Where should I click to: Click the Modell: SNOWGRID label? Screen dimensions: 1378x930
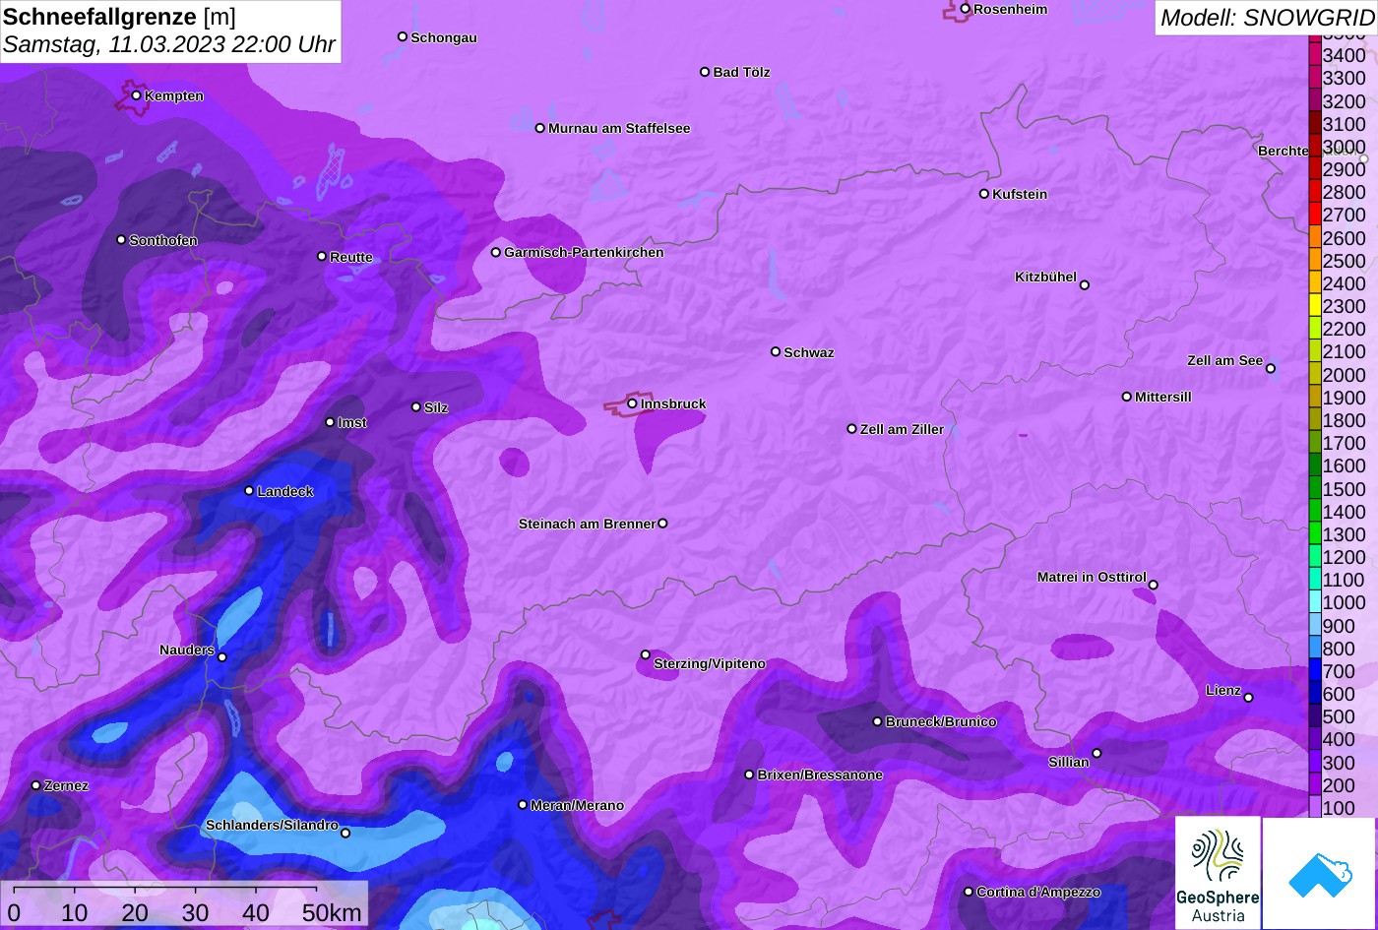click(1267, 17)
